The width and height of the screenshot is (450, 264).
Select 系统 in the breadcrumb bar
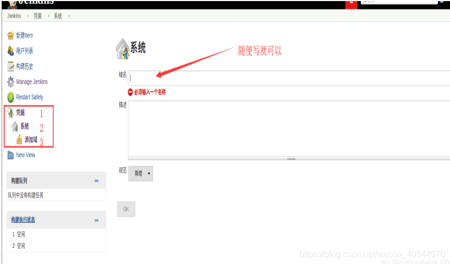(x=58, y=16)
